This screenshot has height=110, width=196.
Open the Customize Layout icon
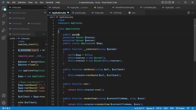[x=173, y=2]
